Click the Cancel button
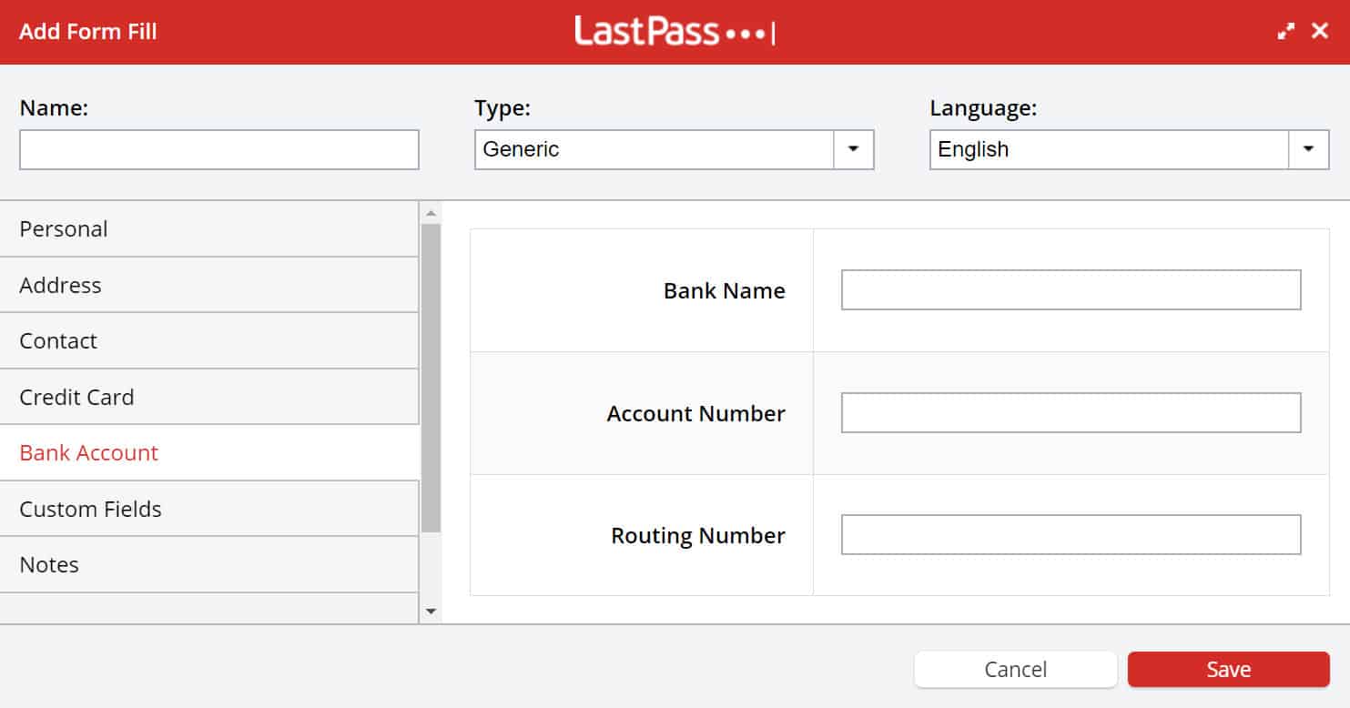The width and height of the screenshot is (1350, 708). pos(1016,670)
